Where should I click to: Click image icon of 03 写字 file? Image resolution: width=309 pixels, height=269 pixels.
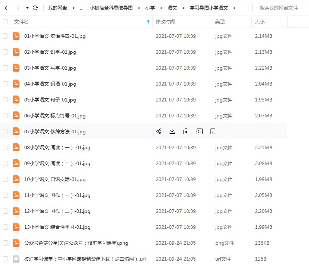click(x=16, y=68)
